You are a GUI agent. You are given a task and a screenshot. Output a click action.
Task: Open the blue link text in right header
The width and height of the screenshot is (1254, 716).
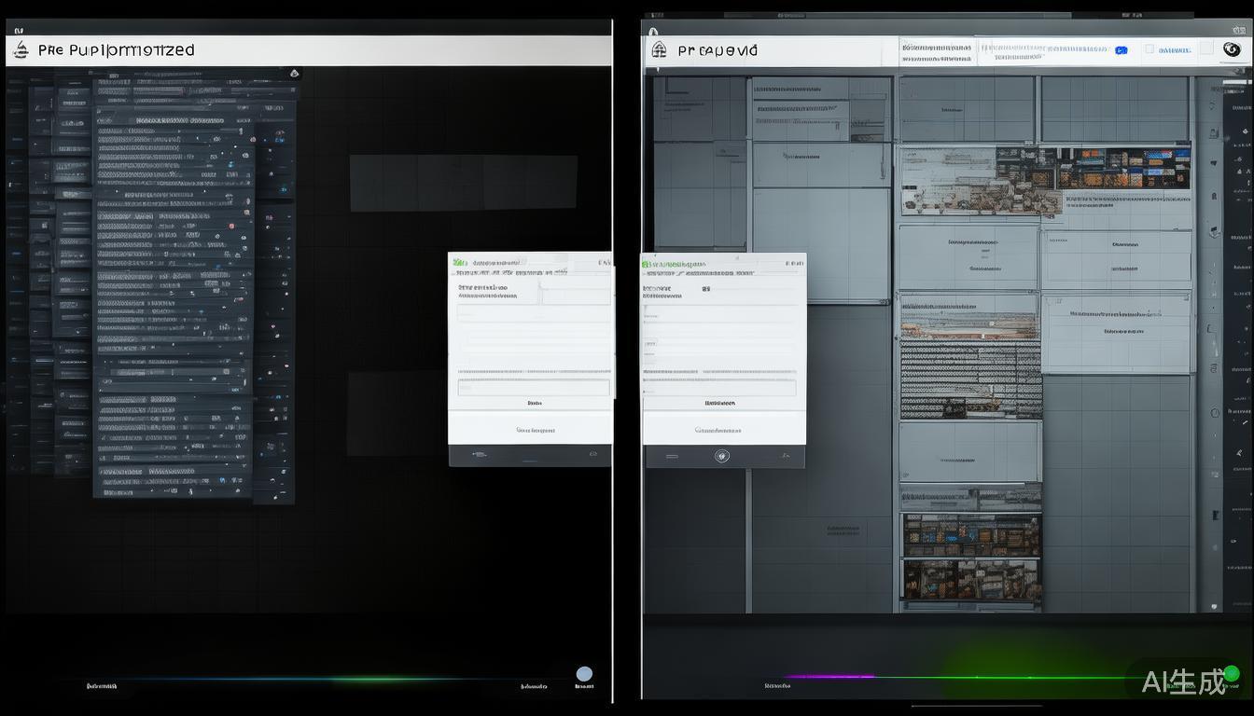click(x=1174, y=50)
